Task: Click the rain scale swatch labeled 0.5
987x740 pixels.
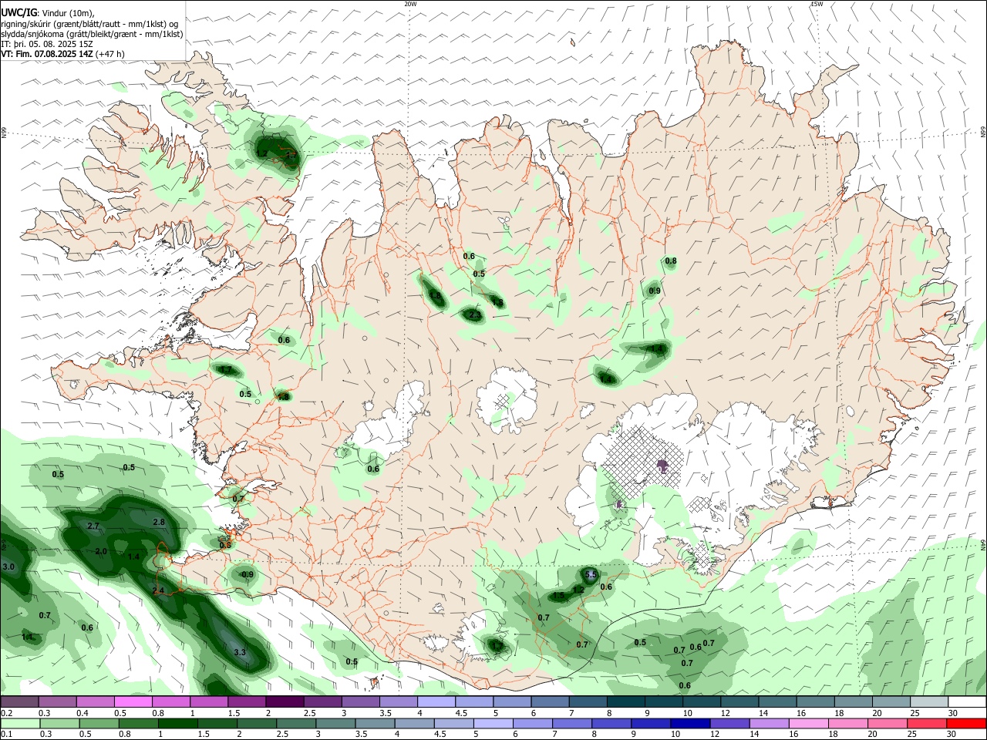Action: tap(99, 723)
